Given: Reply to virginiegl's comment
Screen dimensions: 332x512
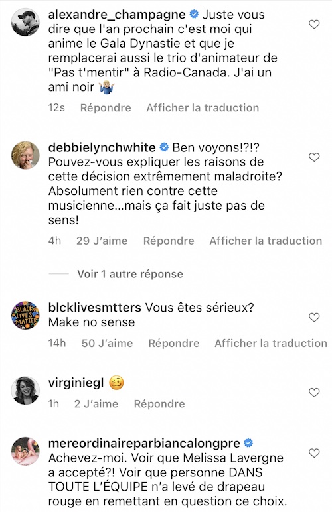Looking at the screenshot, I should click(159, 404).
